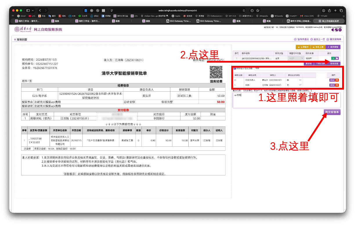Click the star bookmark icon near address bar
The height and width of the screenshot is (225, 361).
258,10
